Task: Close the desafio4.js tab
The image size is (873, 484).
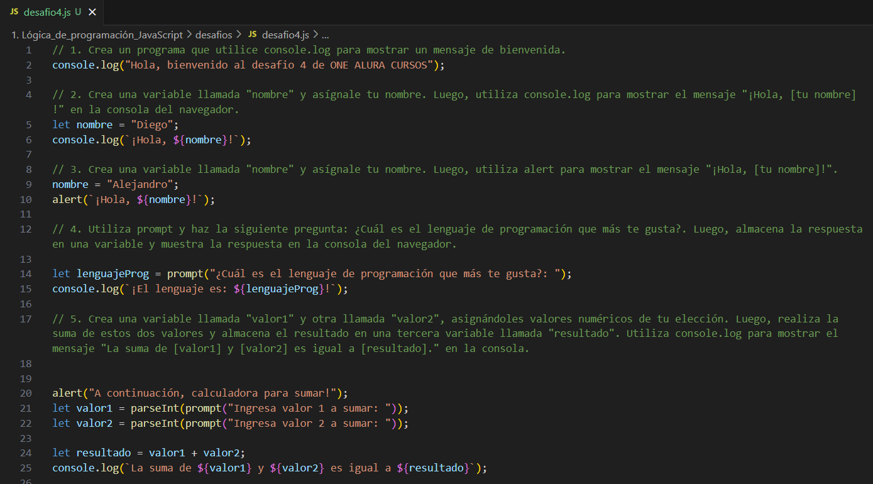Action: tap(92, 12)
